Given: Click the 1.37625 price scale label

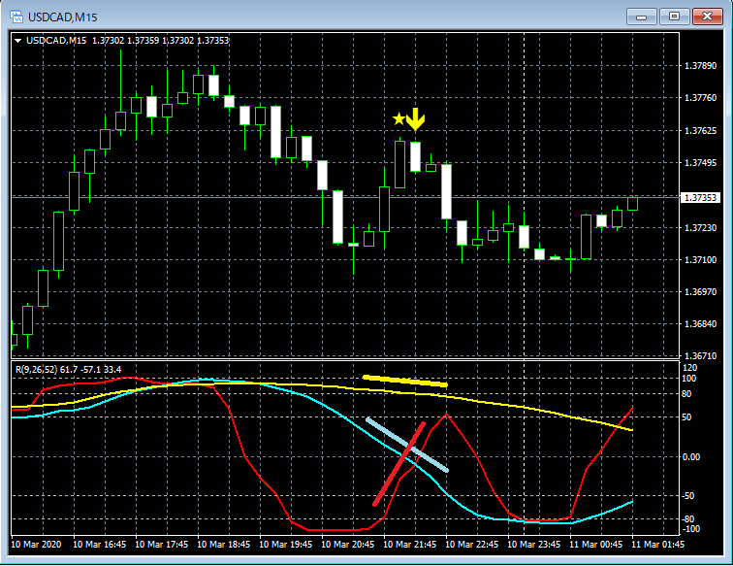Looking at the screenshot, I should (700, 131).
